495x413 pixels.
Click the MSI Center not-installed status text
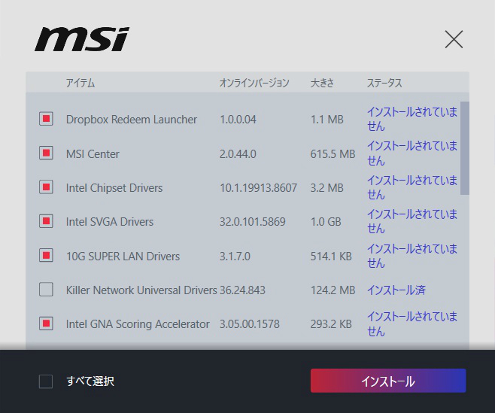point(411,153)
